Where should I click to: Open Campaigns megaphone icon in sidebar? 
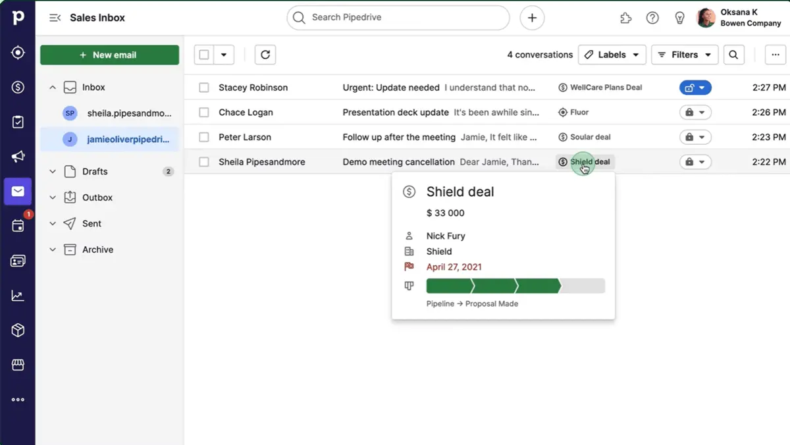pyautogui.click(x=18, y=157)
